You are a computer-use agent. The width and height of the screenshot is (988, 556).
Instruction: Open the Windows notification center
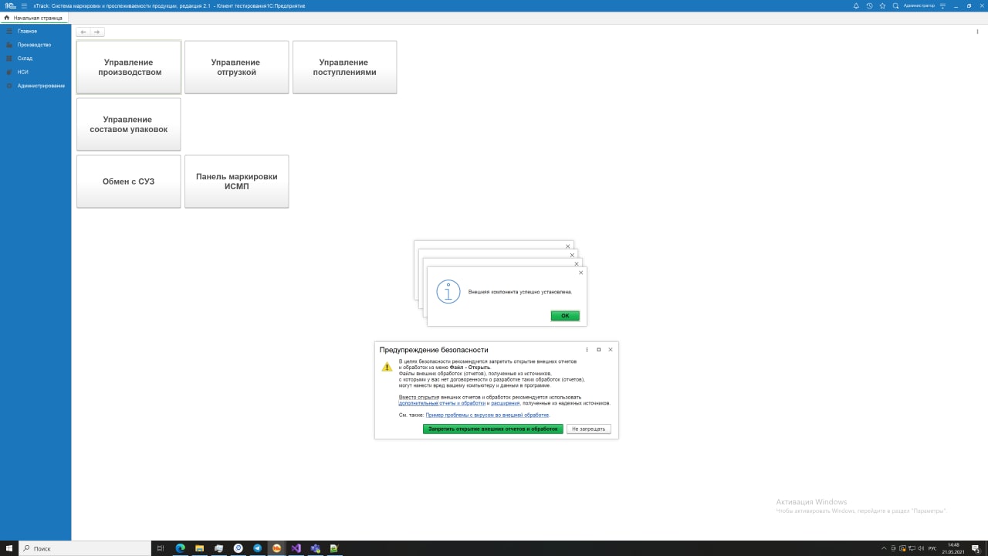pyautogui.click(x=976, y=548)
